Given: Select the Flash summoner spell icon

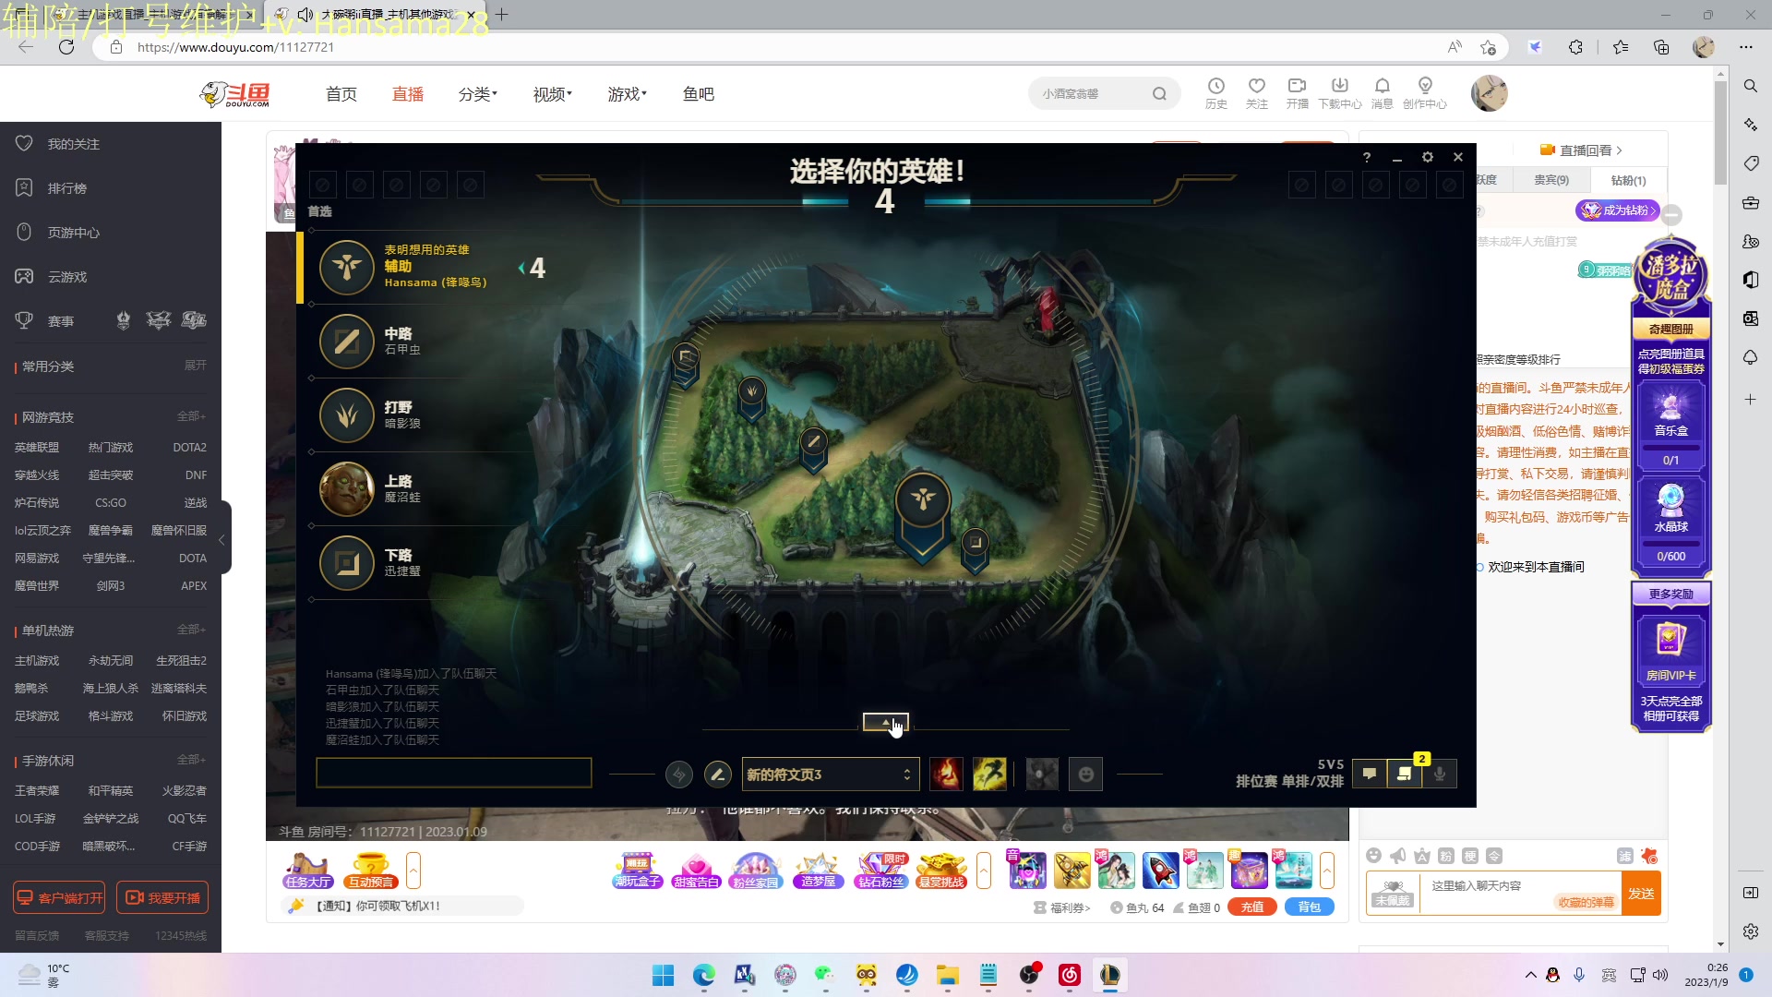Looking at the screenshot, I should tap(989, 774).
